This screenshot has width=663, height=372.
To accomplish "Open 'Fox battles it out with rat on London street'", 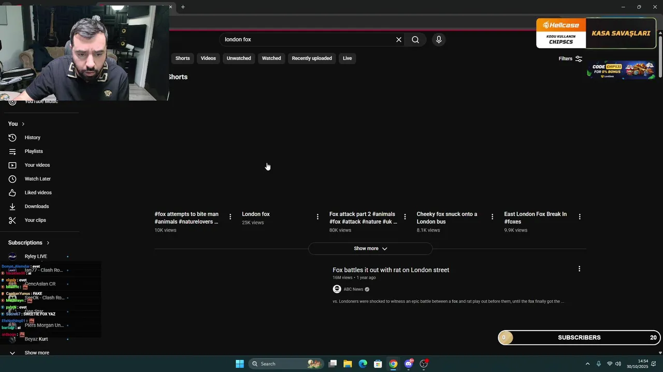I will (391, 270).
